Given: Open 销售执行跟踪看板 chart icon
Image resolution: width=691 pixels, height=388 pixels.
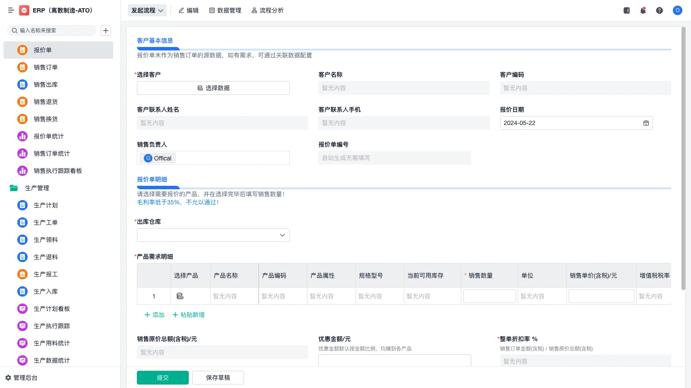Looking at the screenshot, I should pos(22,171).
